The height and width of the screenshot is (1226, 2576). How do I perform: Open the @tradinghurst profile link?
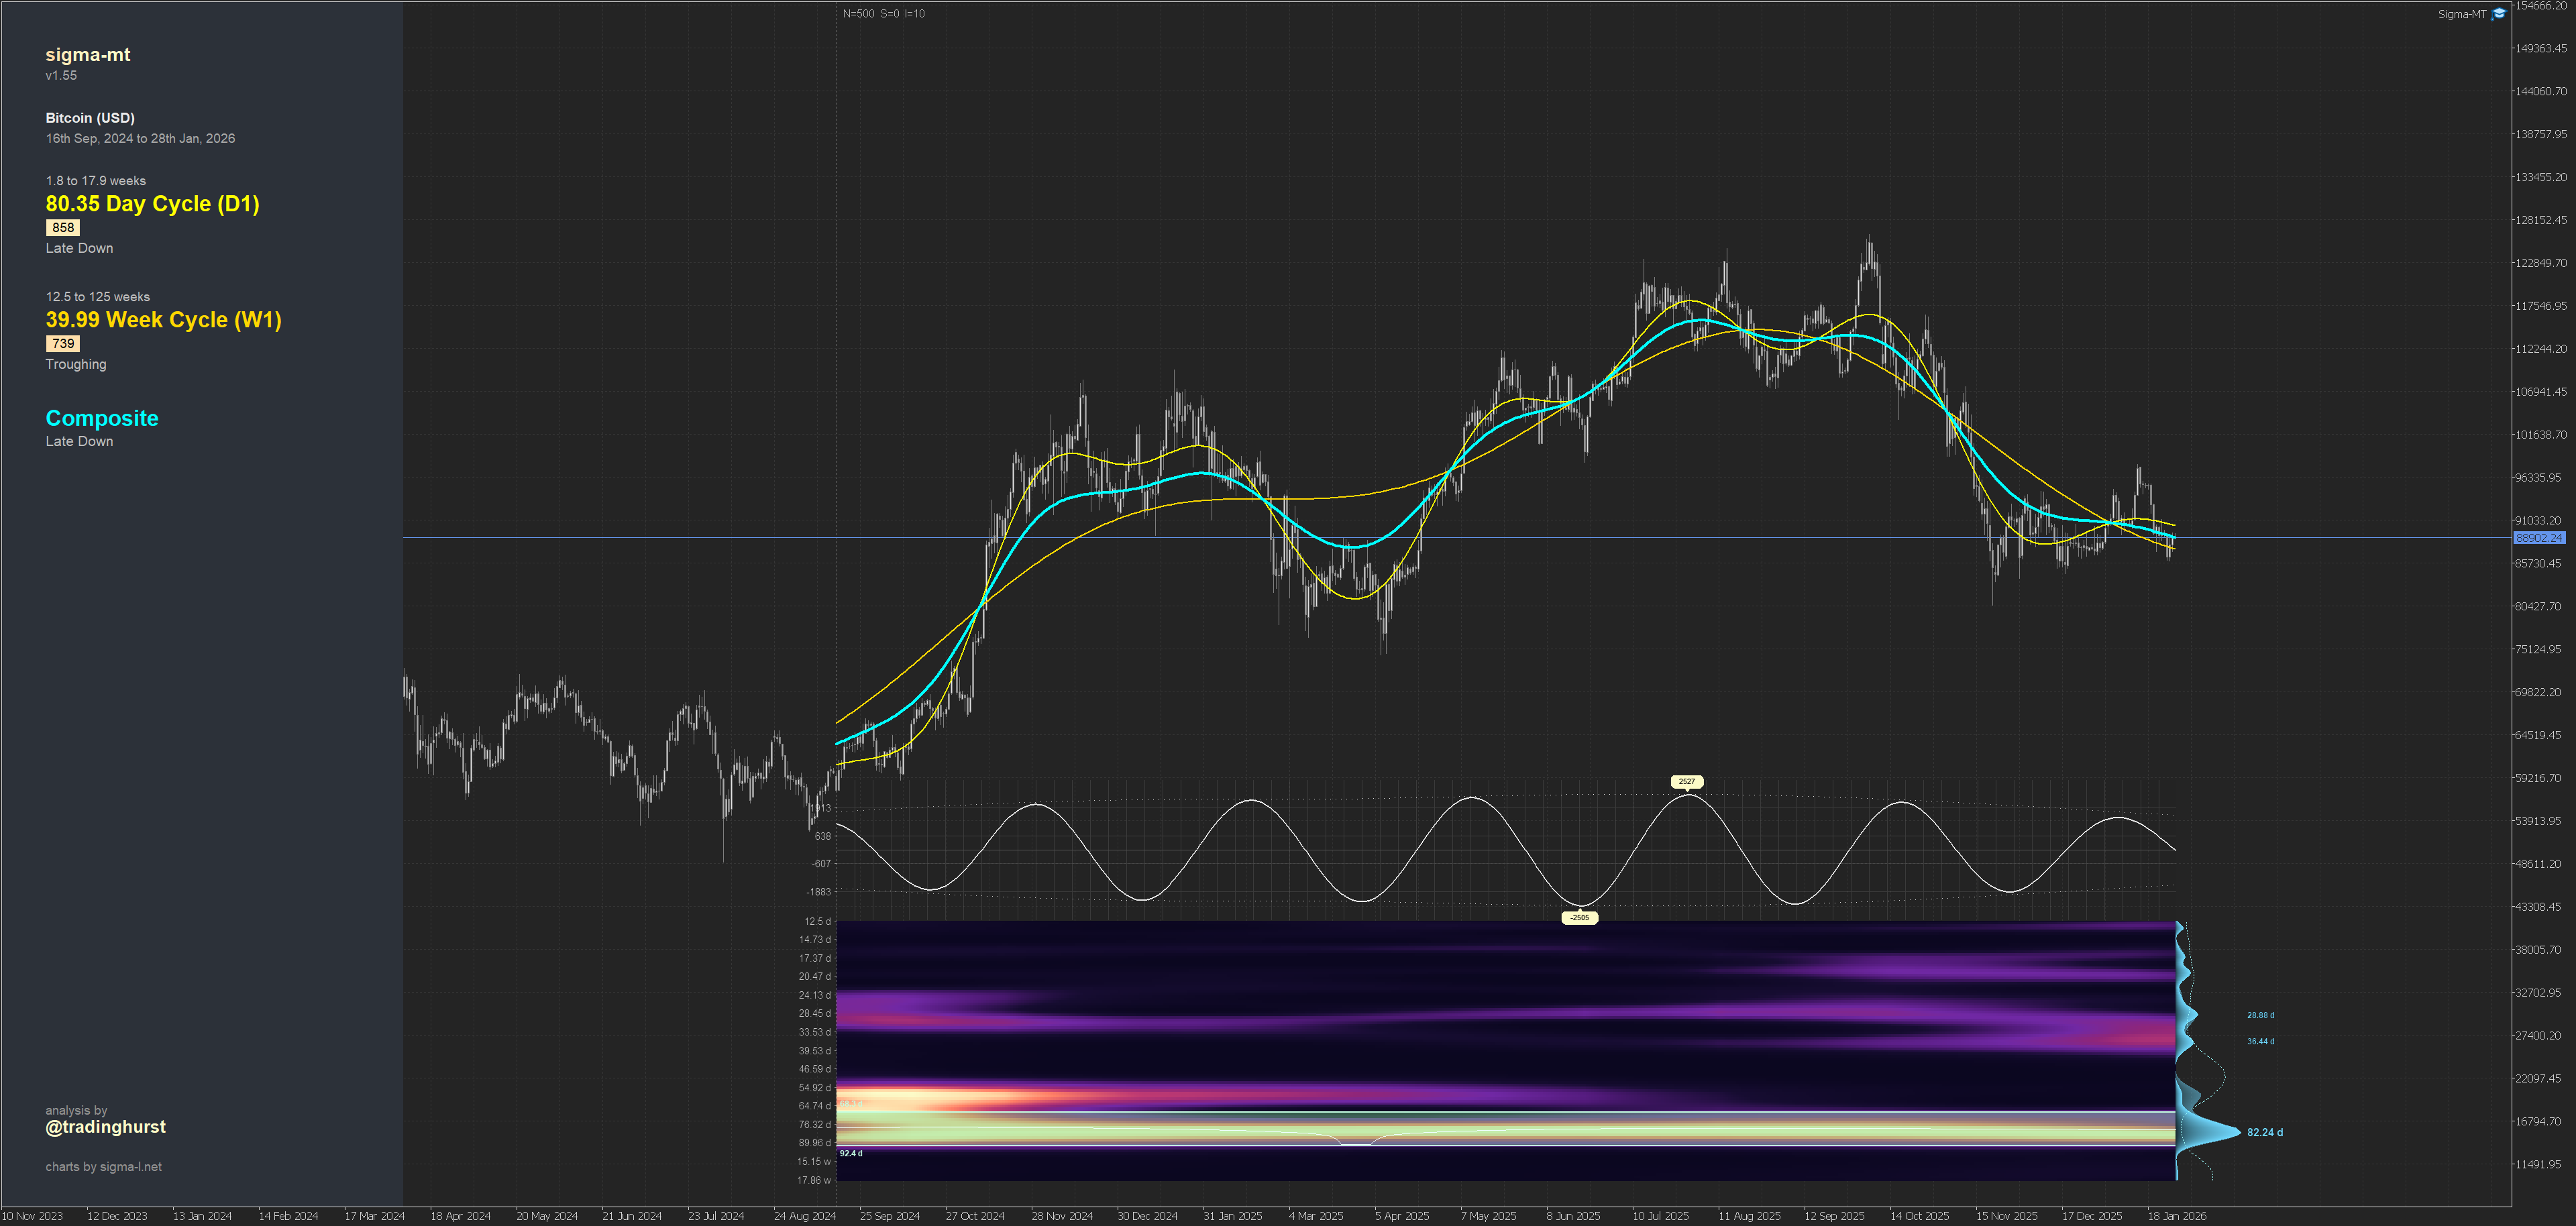click(x=105, y=1127)
